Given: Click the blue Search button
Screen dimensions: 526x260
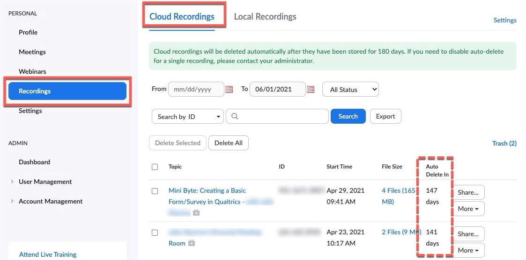Looking at the screenshot, I should [348, 116].
